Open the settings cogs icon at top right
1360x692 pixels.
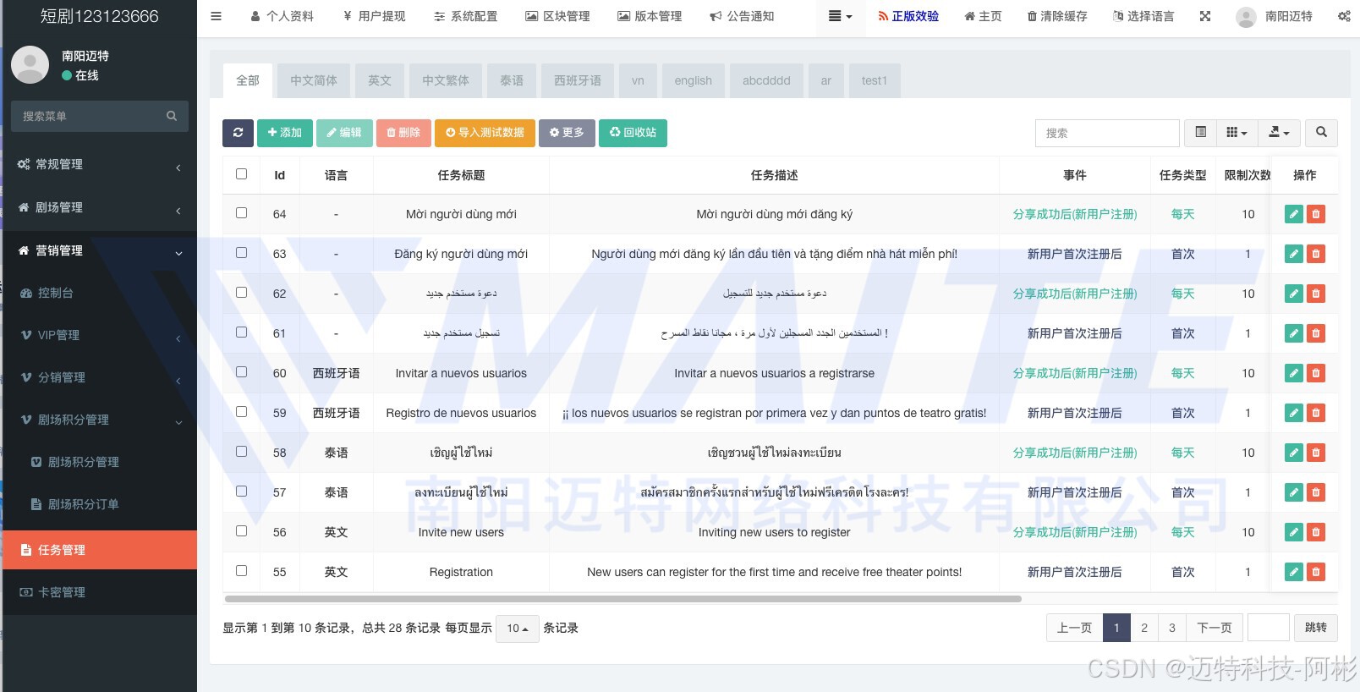pos(1344,16)
